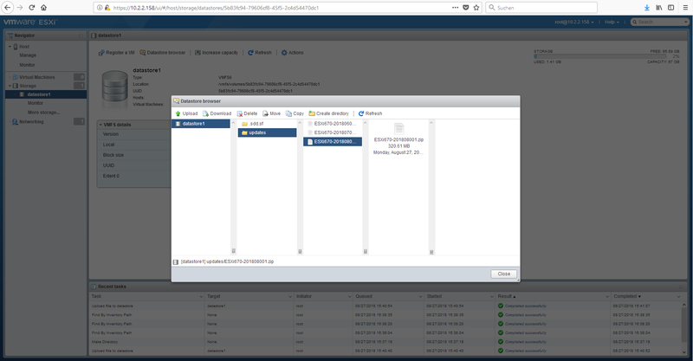Click the insecure connection lock icon
The width and height of the screenshot is (693, 361).
[x=107, y=8]
